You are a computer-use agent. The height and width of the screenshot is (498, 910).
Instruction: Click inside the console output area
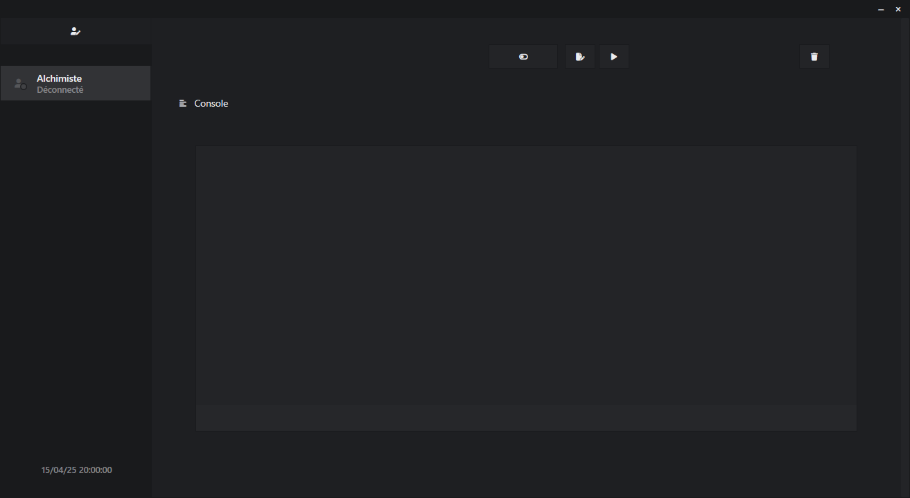click(x=526, y=275)
